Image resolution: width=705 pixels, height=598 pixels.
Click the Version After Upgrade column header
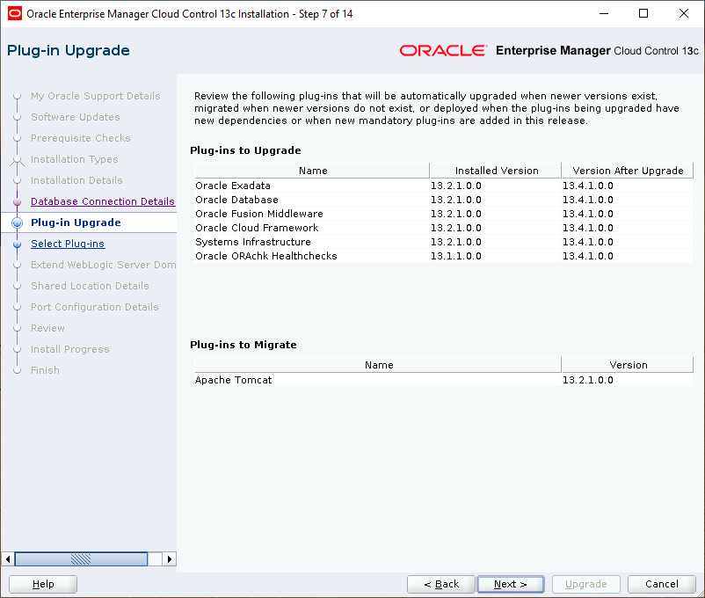(628, 171)
